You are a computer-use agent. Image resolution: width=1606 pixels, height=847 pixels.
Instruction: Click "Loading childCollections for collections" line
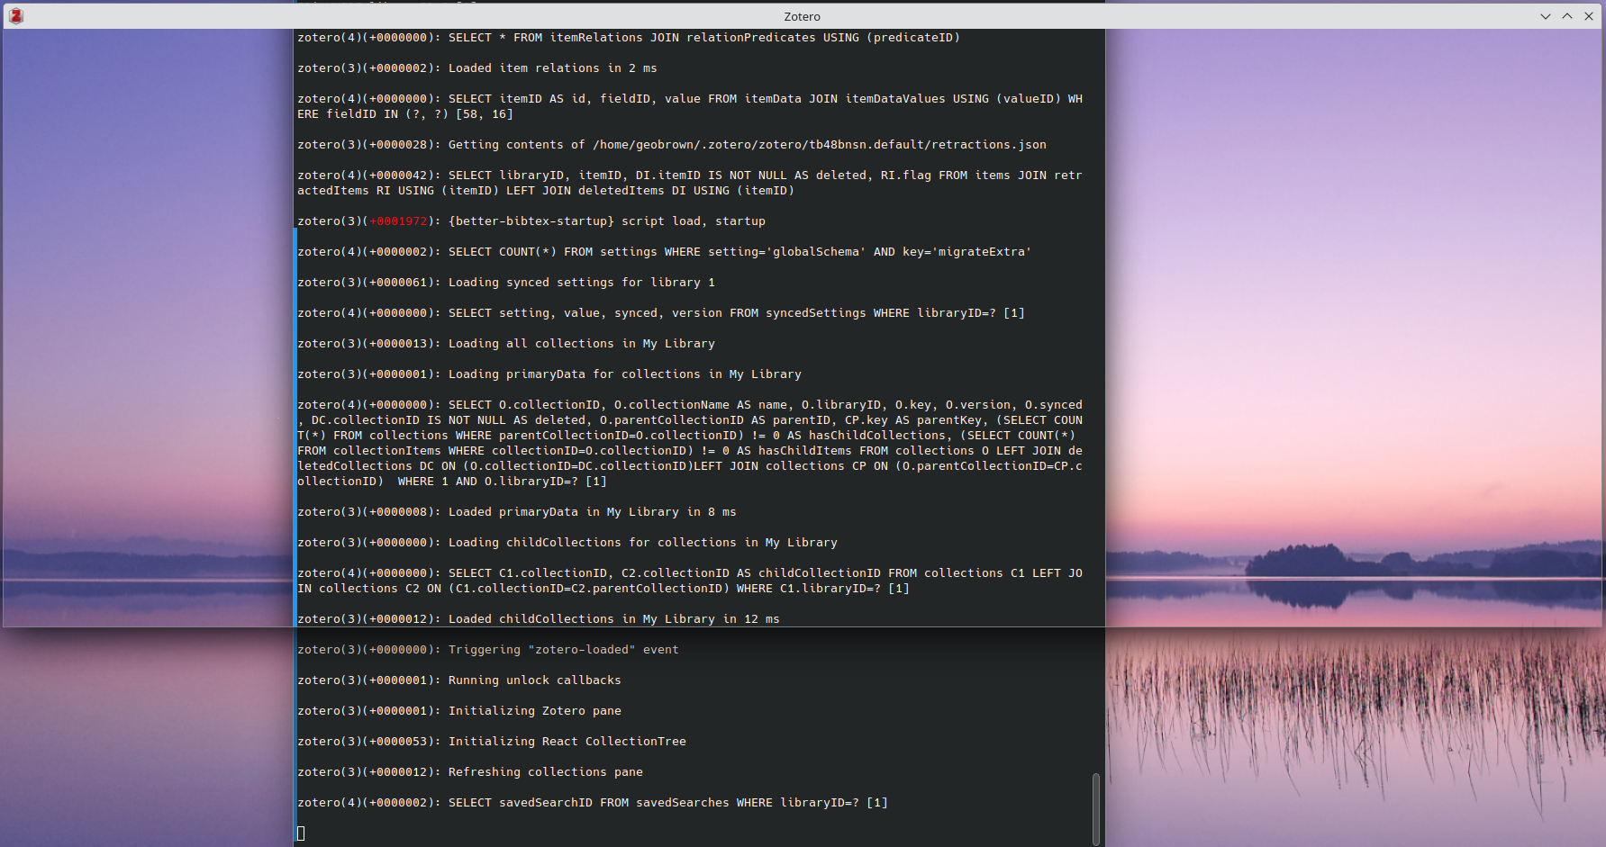pos(567,543)
